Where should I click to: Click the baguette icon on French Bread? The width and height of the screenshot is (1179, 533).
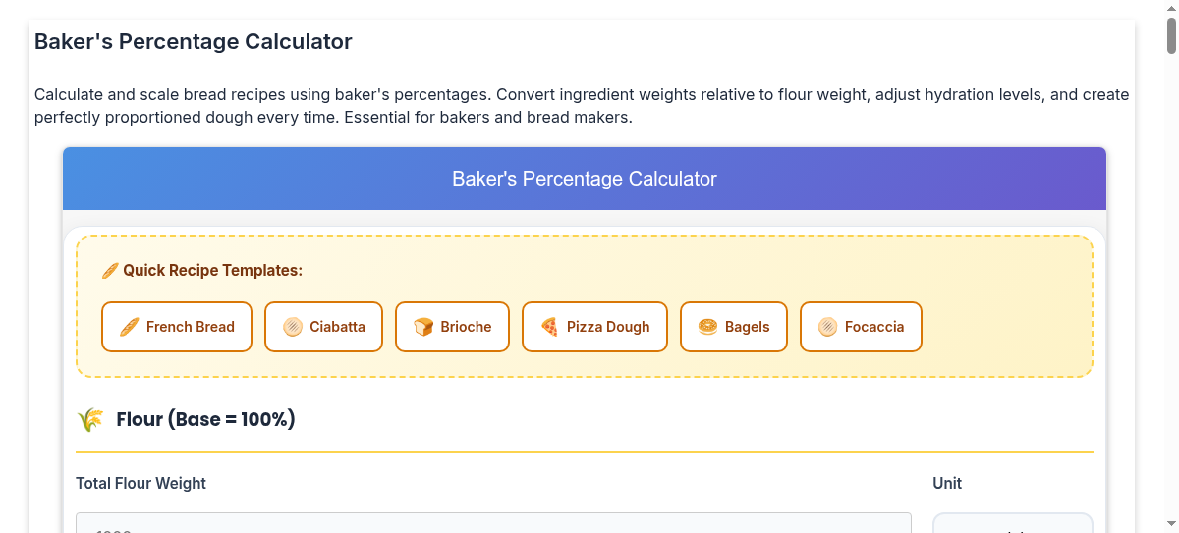coord(129,327)
